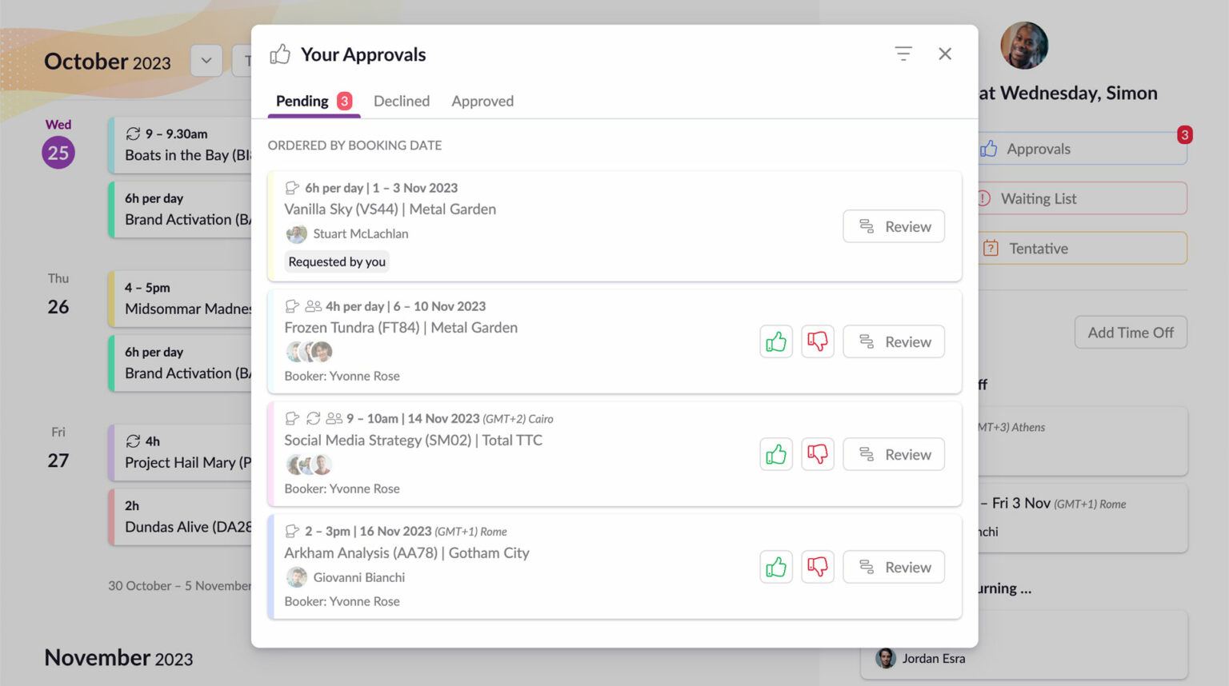Screen dimensions: 1229x686
Task: Switch to the Approved tab
Action: click(x=482, y=101)
